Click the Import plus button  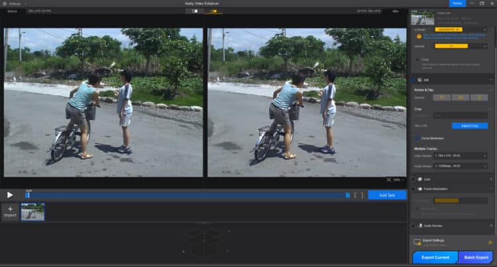tap(10, 211)
